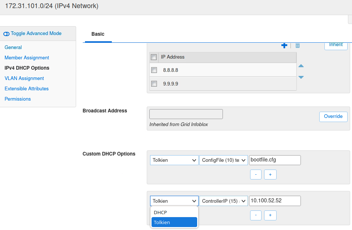Override the inherited Broadcast Address

tap(333, 116)
